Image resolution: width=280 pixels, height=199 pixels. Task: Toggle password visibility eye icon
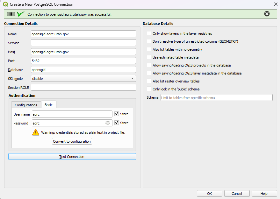[x=108, y=123]
